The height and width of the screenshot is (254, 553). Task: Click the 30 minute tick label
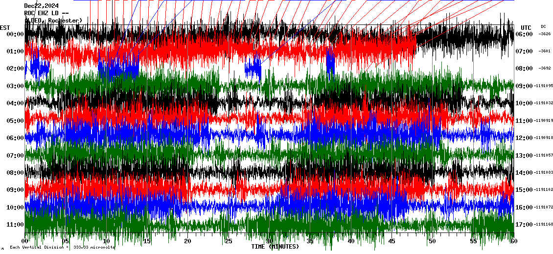tap(269, 241)
